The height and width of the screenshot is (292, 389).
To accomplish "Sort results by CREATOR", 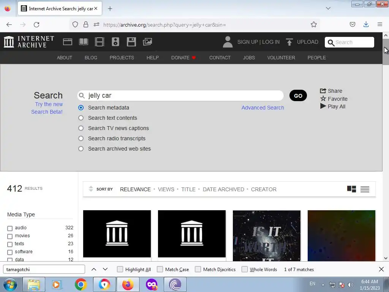I will [264, 189].
